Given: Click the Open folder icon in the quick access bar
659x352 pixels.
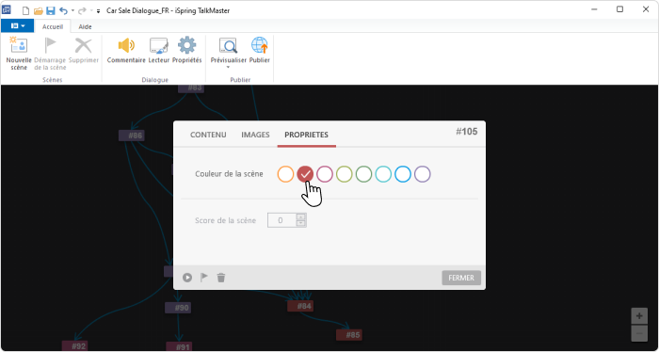Looking at the screenshot, I should tap(39, 11).
